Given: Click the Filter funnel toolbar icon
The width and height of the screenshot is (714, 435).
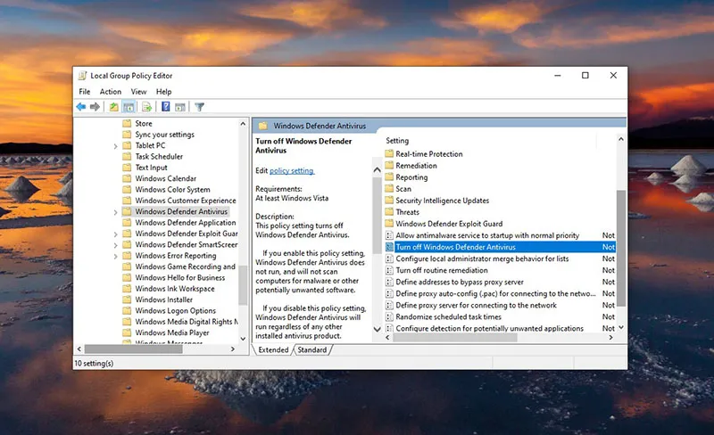Looking at the screenshot, I should pos(200,107).
